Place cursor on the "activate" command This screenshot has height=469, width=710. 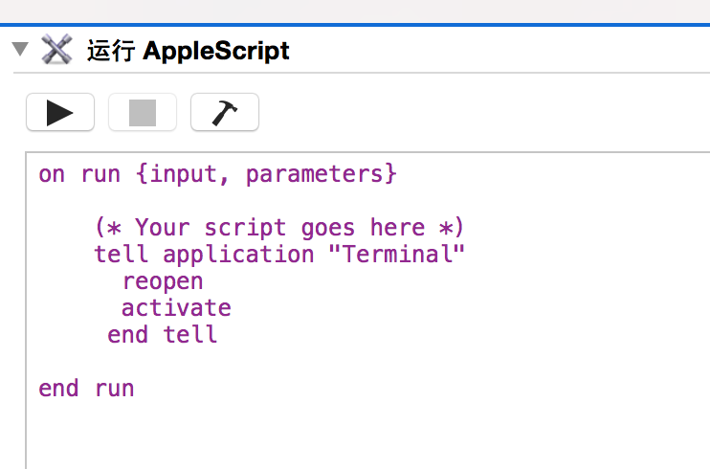176,308
